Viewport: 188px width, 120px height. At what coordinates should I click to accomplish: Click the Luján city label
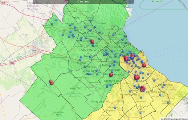pyautogui.click(x=35, y=50)
